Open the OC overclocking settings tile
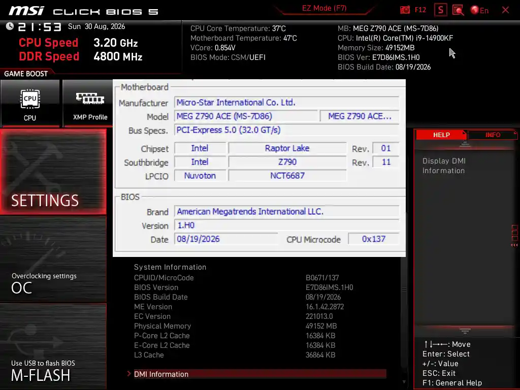 53,259
